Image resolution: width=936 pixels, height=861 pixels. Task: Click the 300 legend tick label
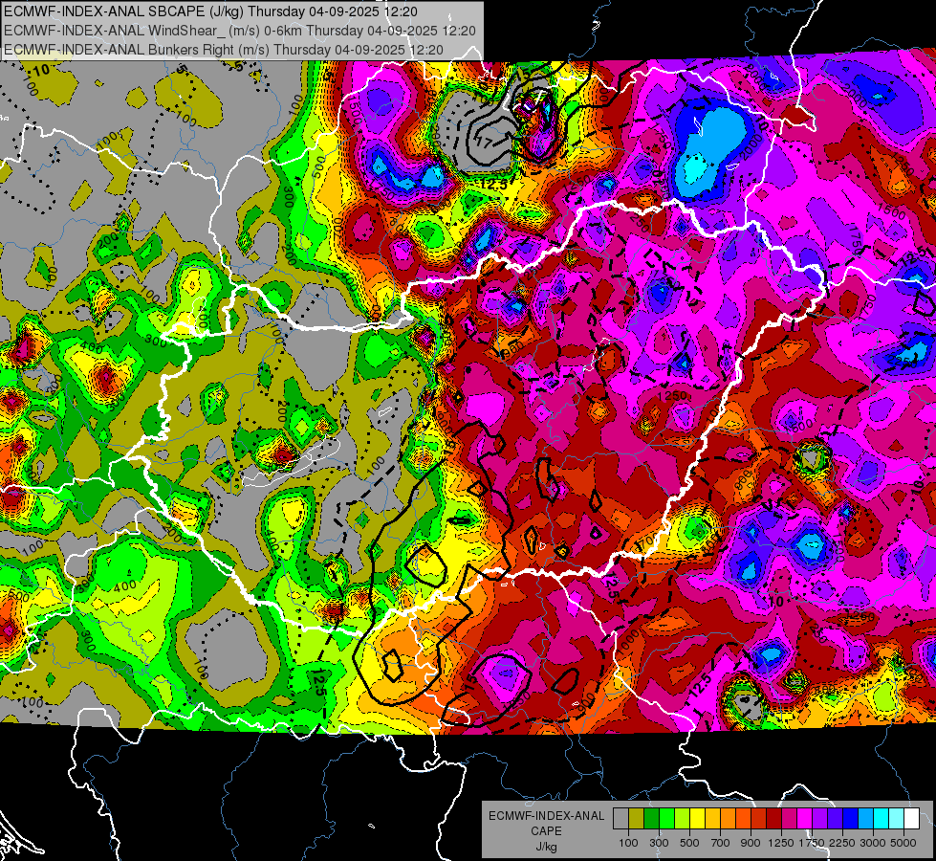tap(659, 843)
